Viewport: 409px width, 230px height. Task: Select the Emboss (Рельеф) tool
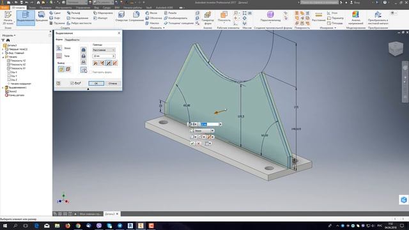(73, 13)
